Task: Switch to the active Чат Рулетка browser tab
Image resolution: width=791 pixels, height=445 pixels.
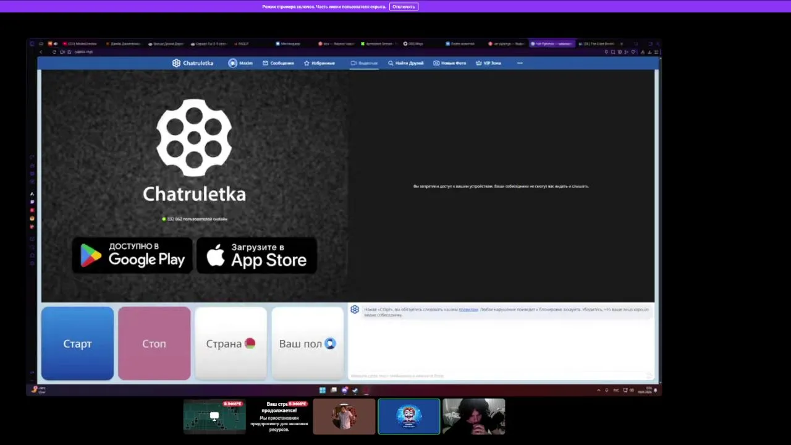Action: (x=552, y=44)
